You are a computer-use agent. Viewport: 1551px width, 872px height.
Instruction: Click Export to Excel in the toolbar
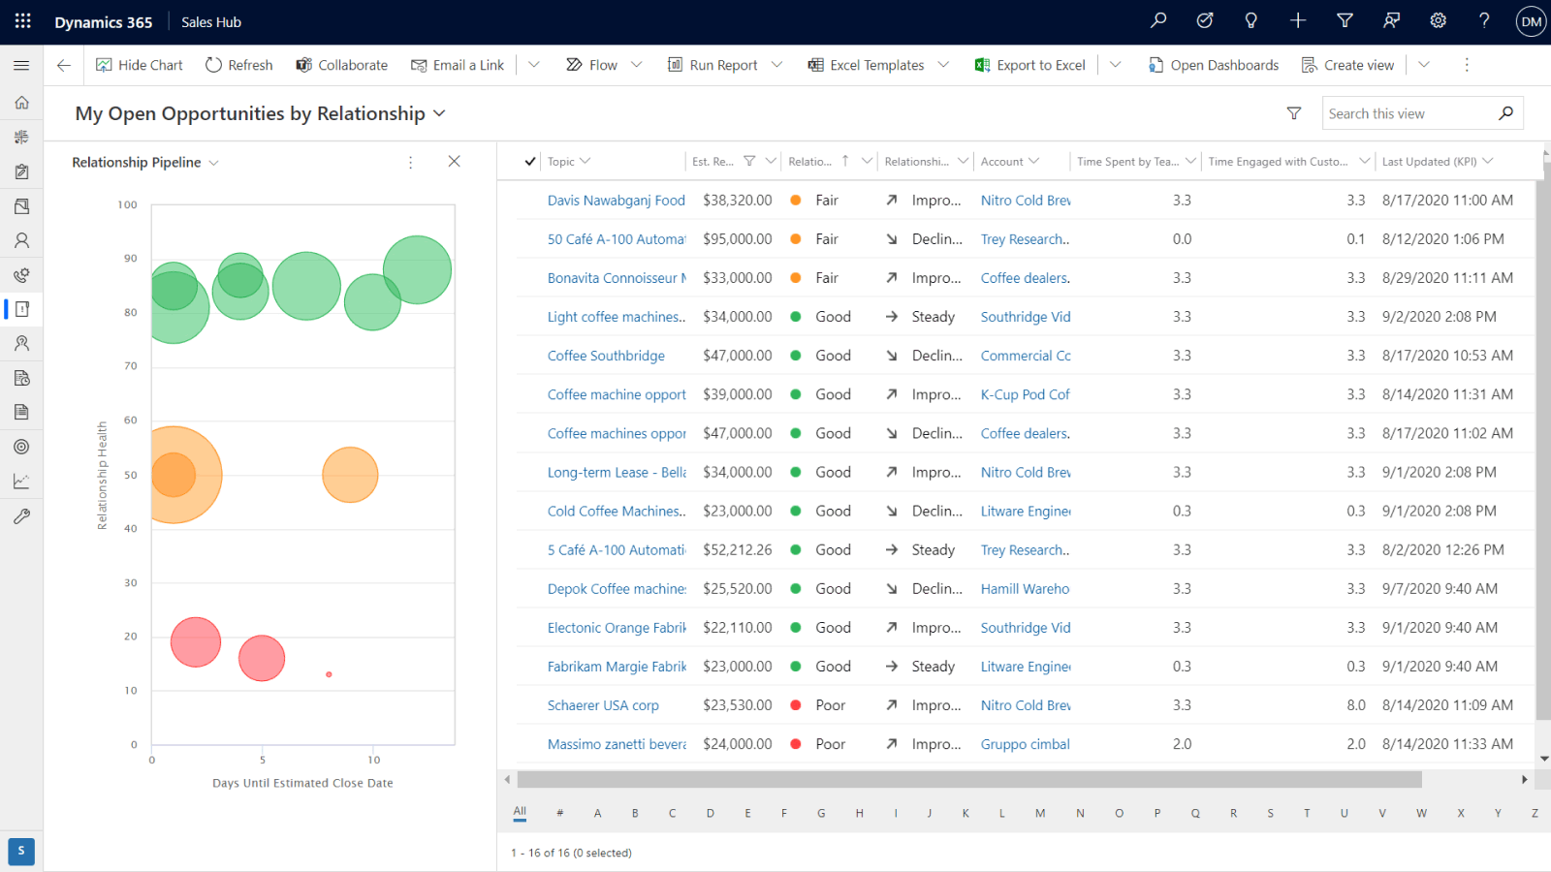[1039, 64]
